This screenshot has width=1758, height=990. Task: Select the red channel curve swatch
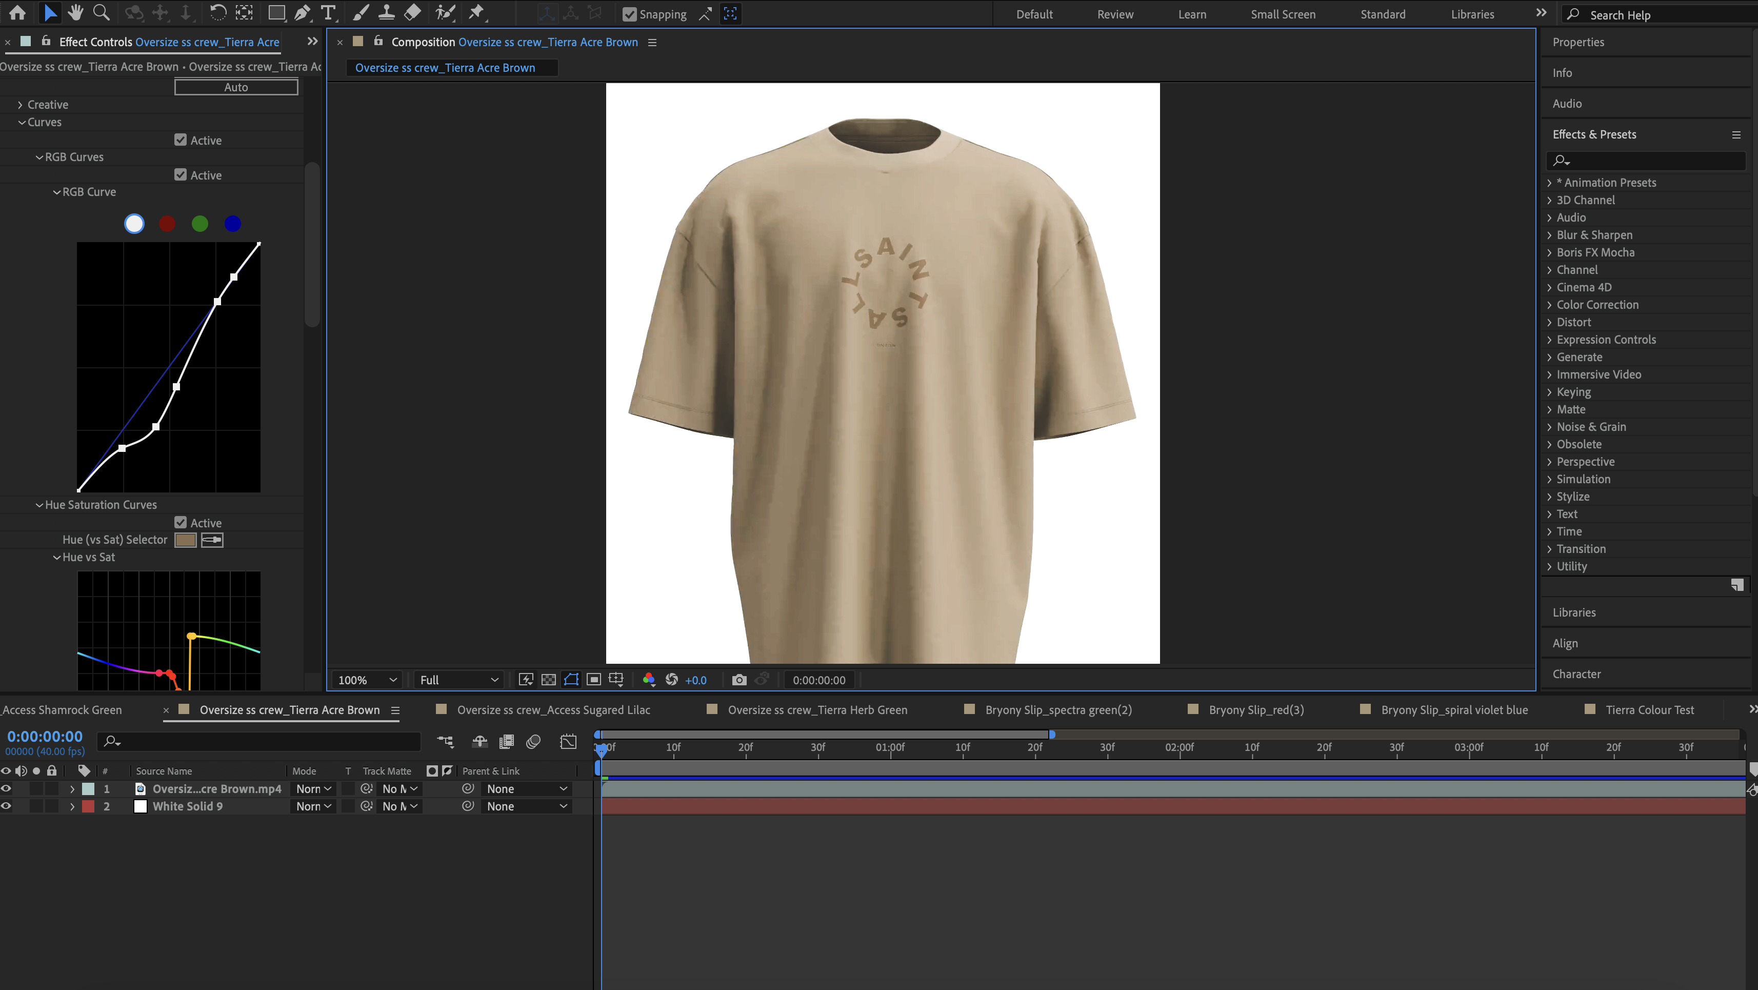point(167,223)
